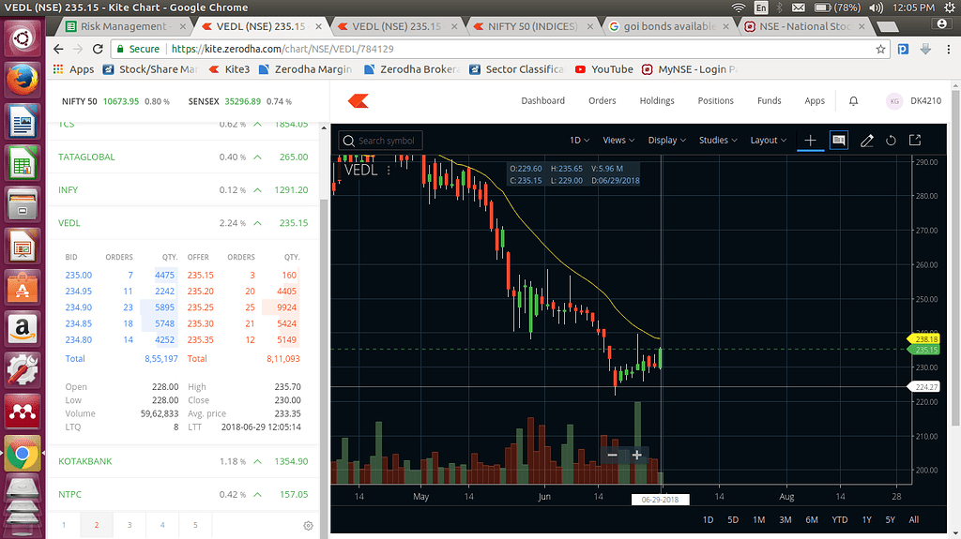This screenshot has height=539, width=961.
Task: Open the Layout dropdown
Action: coord(768,141)
